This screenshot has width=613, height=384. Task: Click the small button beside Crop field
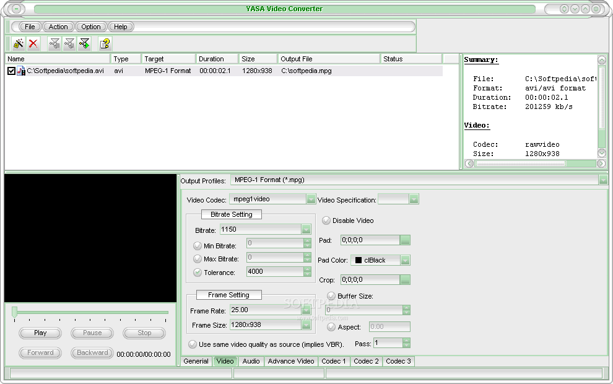(x=405, y=279)
